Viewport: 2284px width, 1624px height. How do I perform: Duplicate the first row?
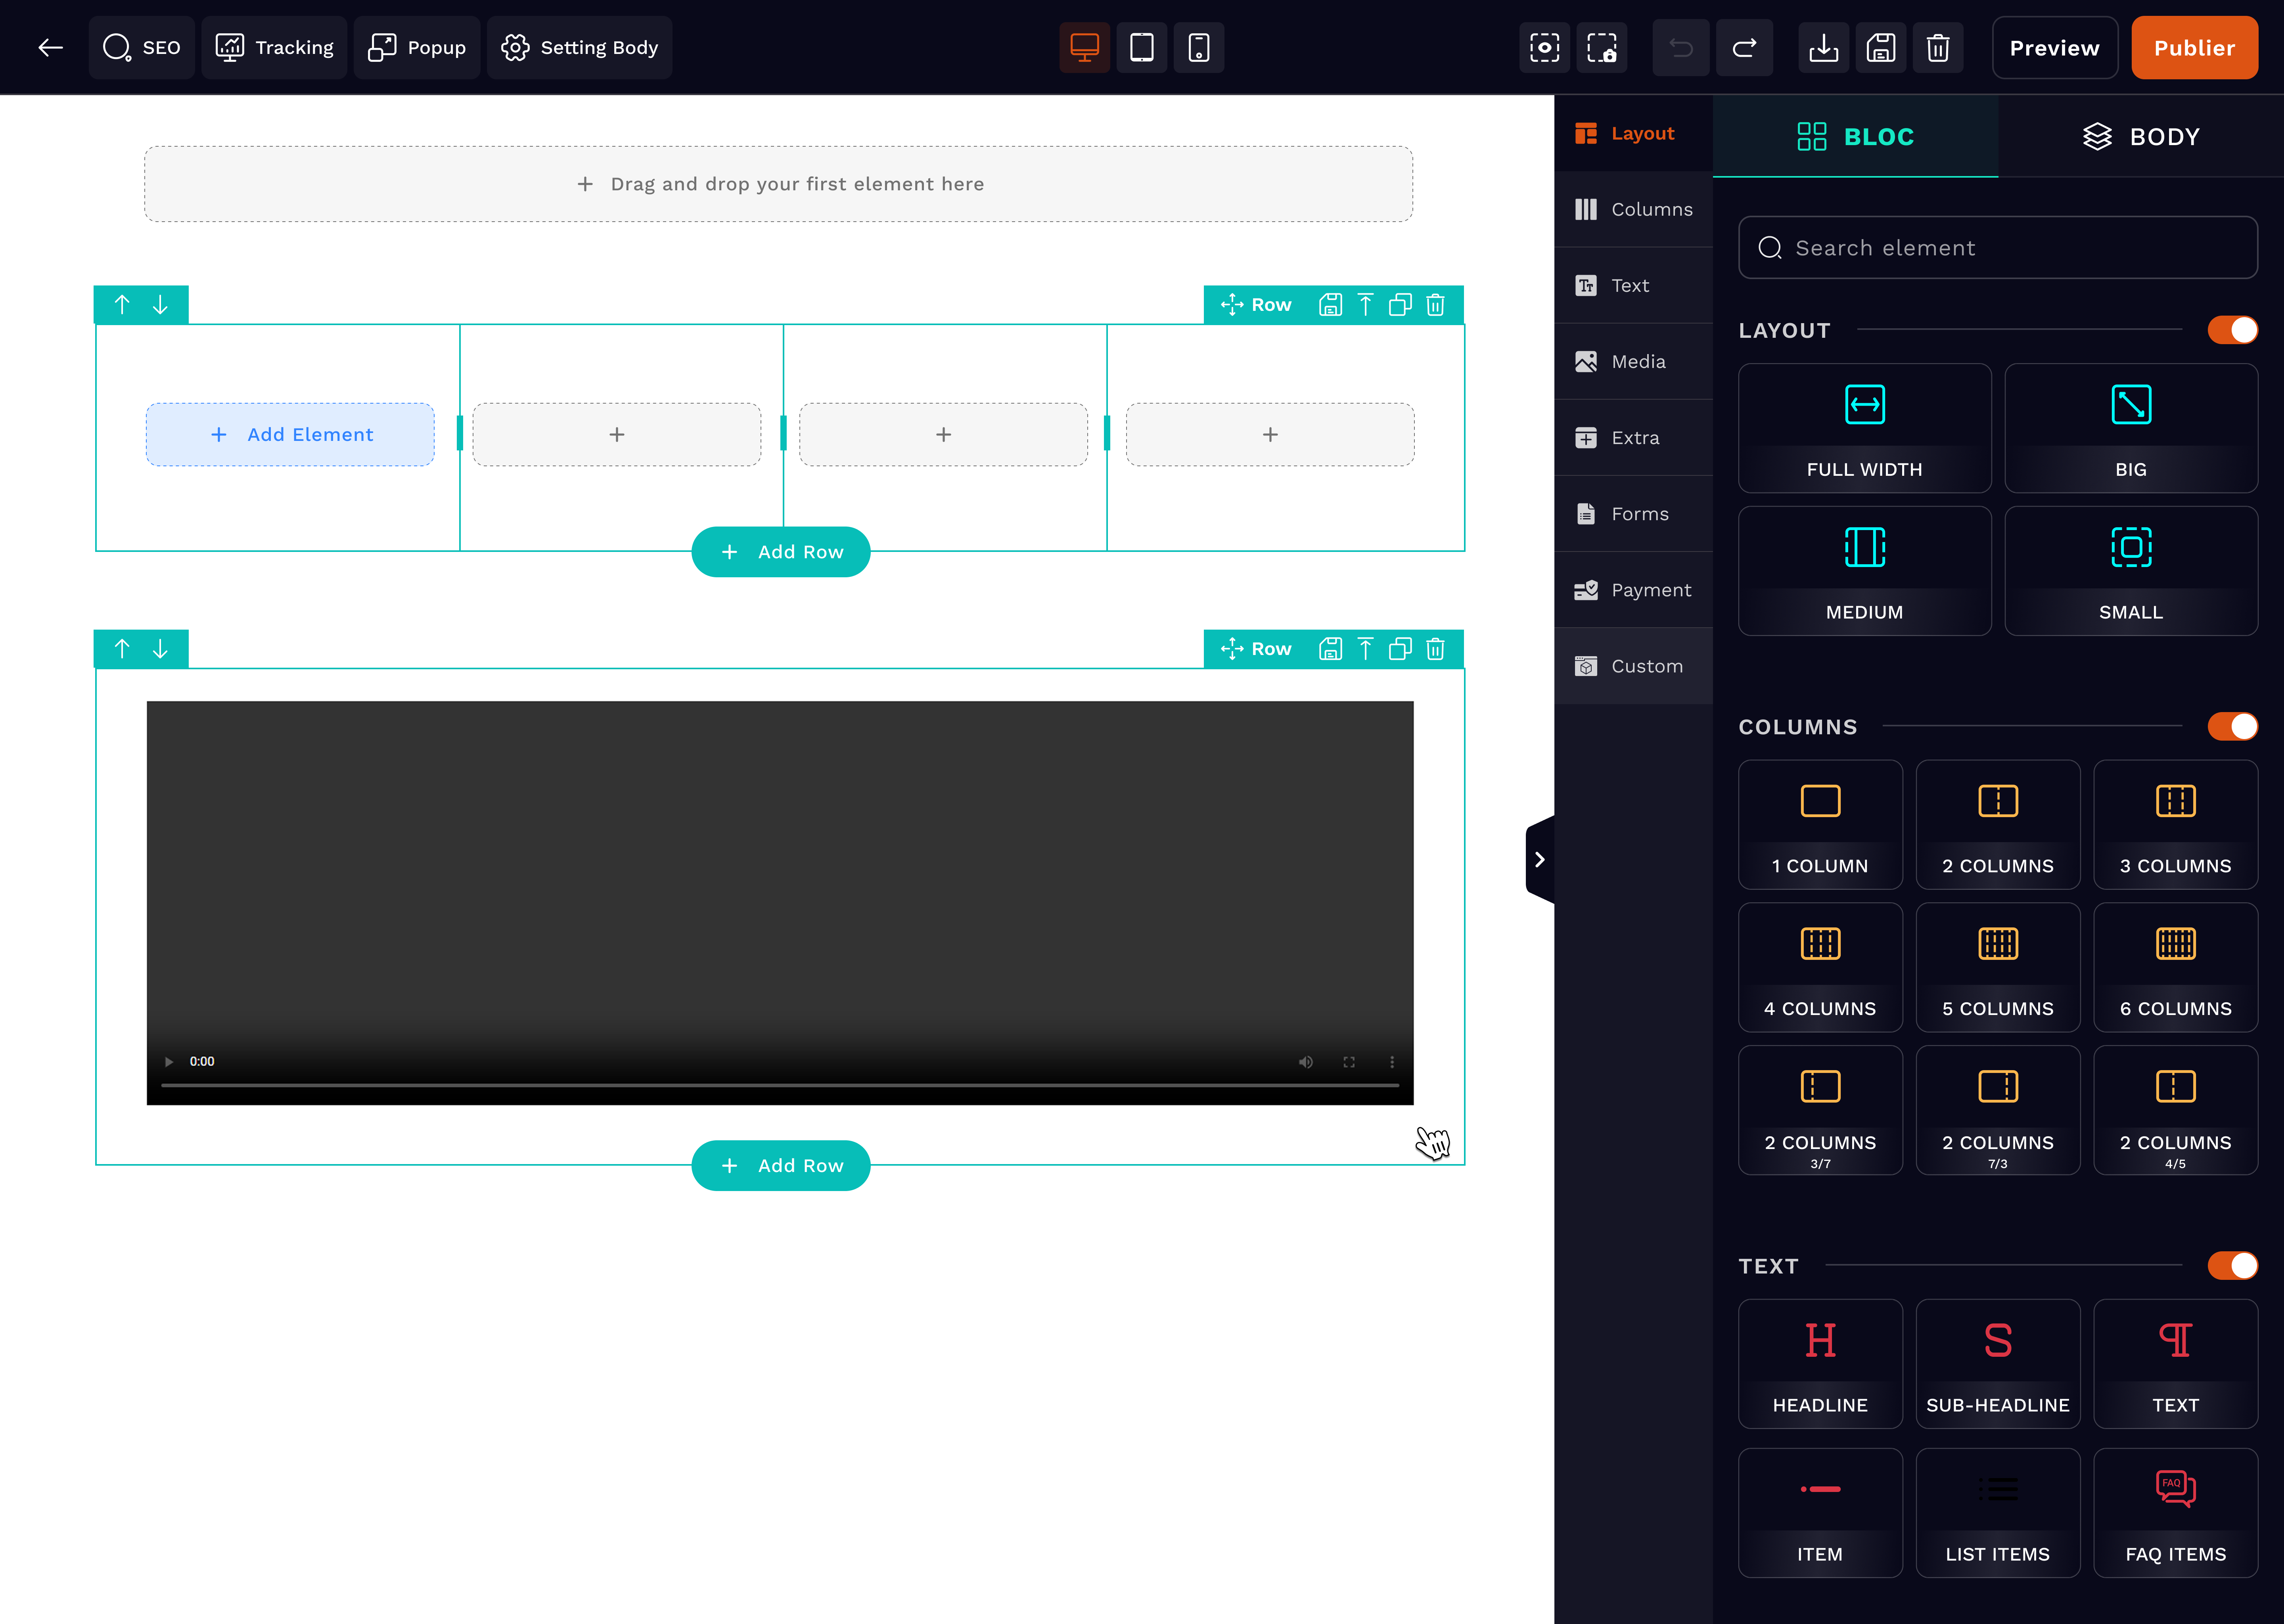[1400, 305]
